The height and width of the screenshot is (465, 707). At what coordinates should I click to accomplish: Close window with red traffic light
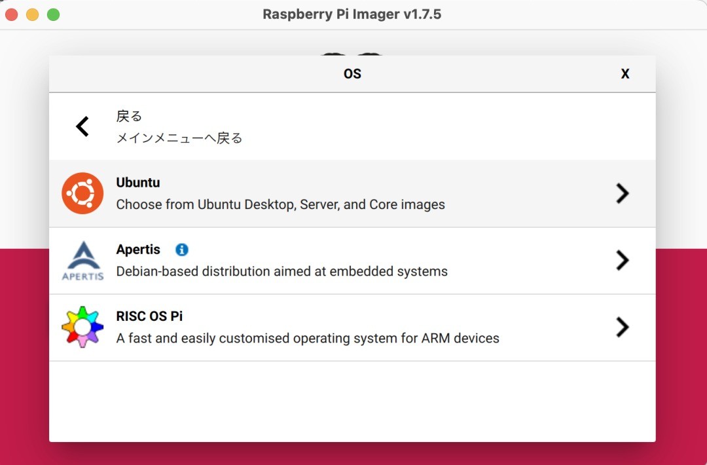pos(11,14)
